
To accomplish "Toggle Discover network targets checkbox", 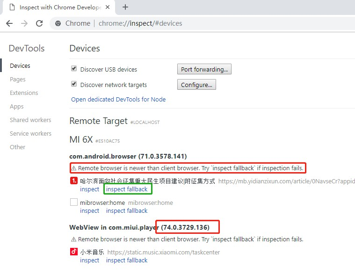I will coord(74,84).
